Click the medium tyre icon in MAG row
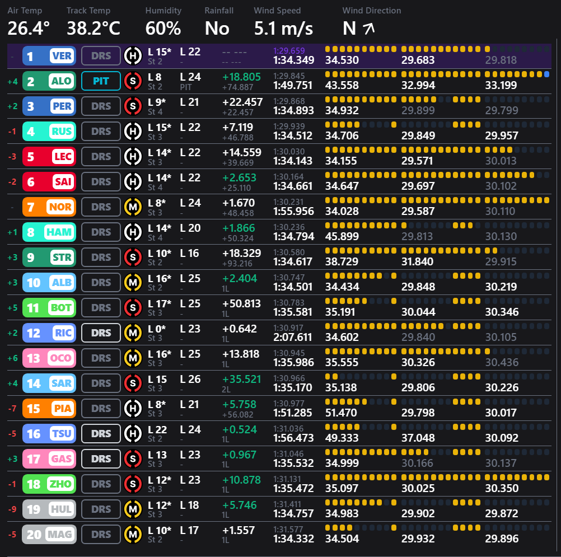This screenshot has height=557, width=561. (133, 535)
